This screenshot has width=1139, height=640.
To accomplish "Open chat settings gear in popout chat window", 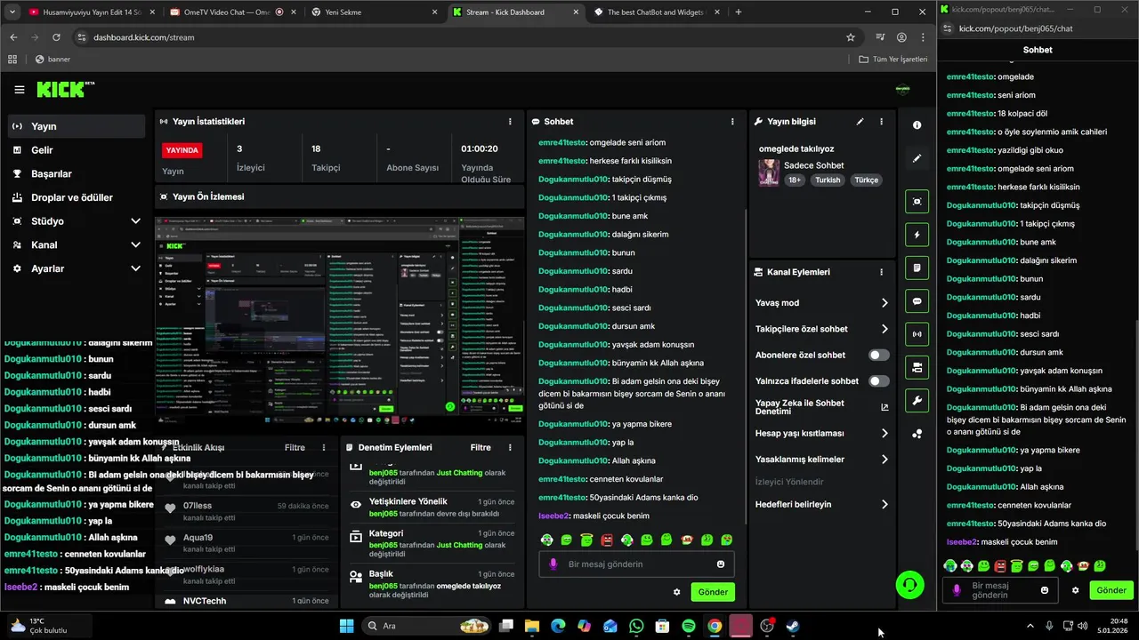I will click(1075, 590).
